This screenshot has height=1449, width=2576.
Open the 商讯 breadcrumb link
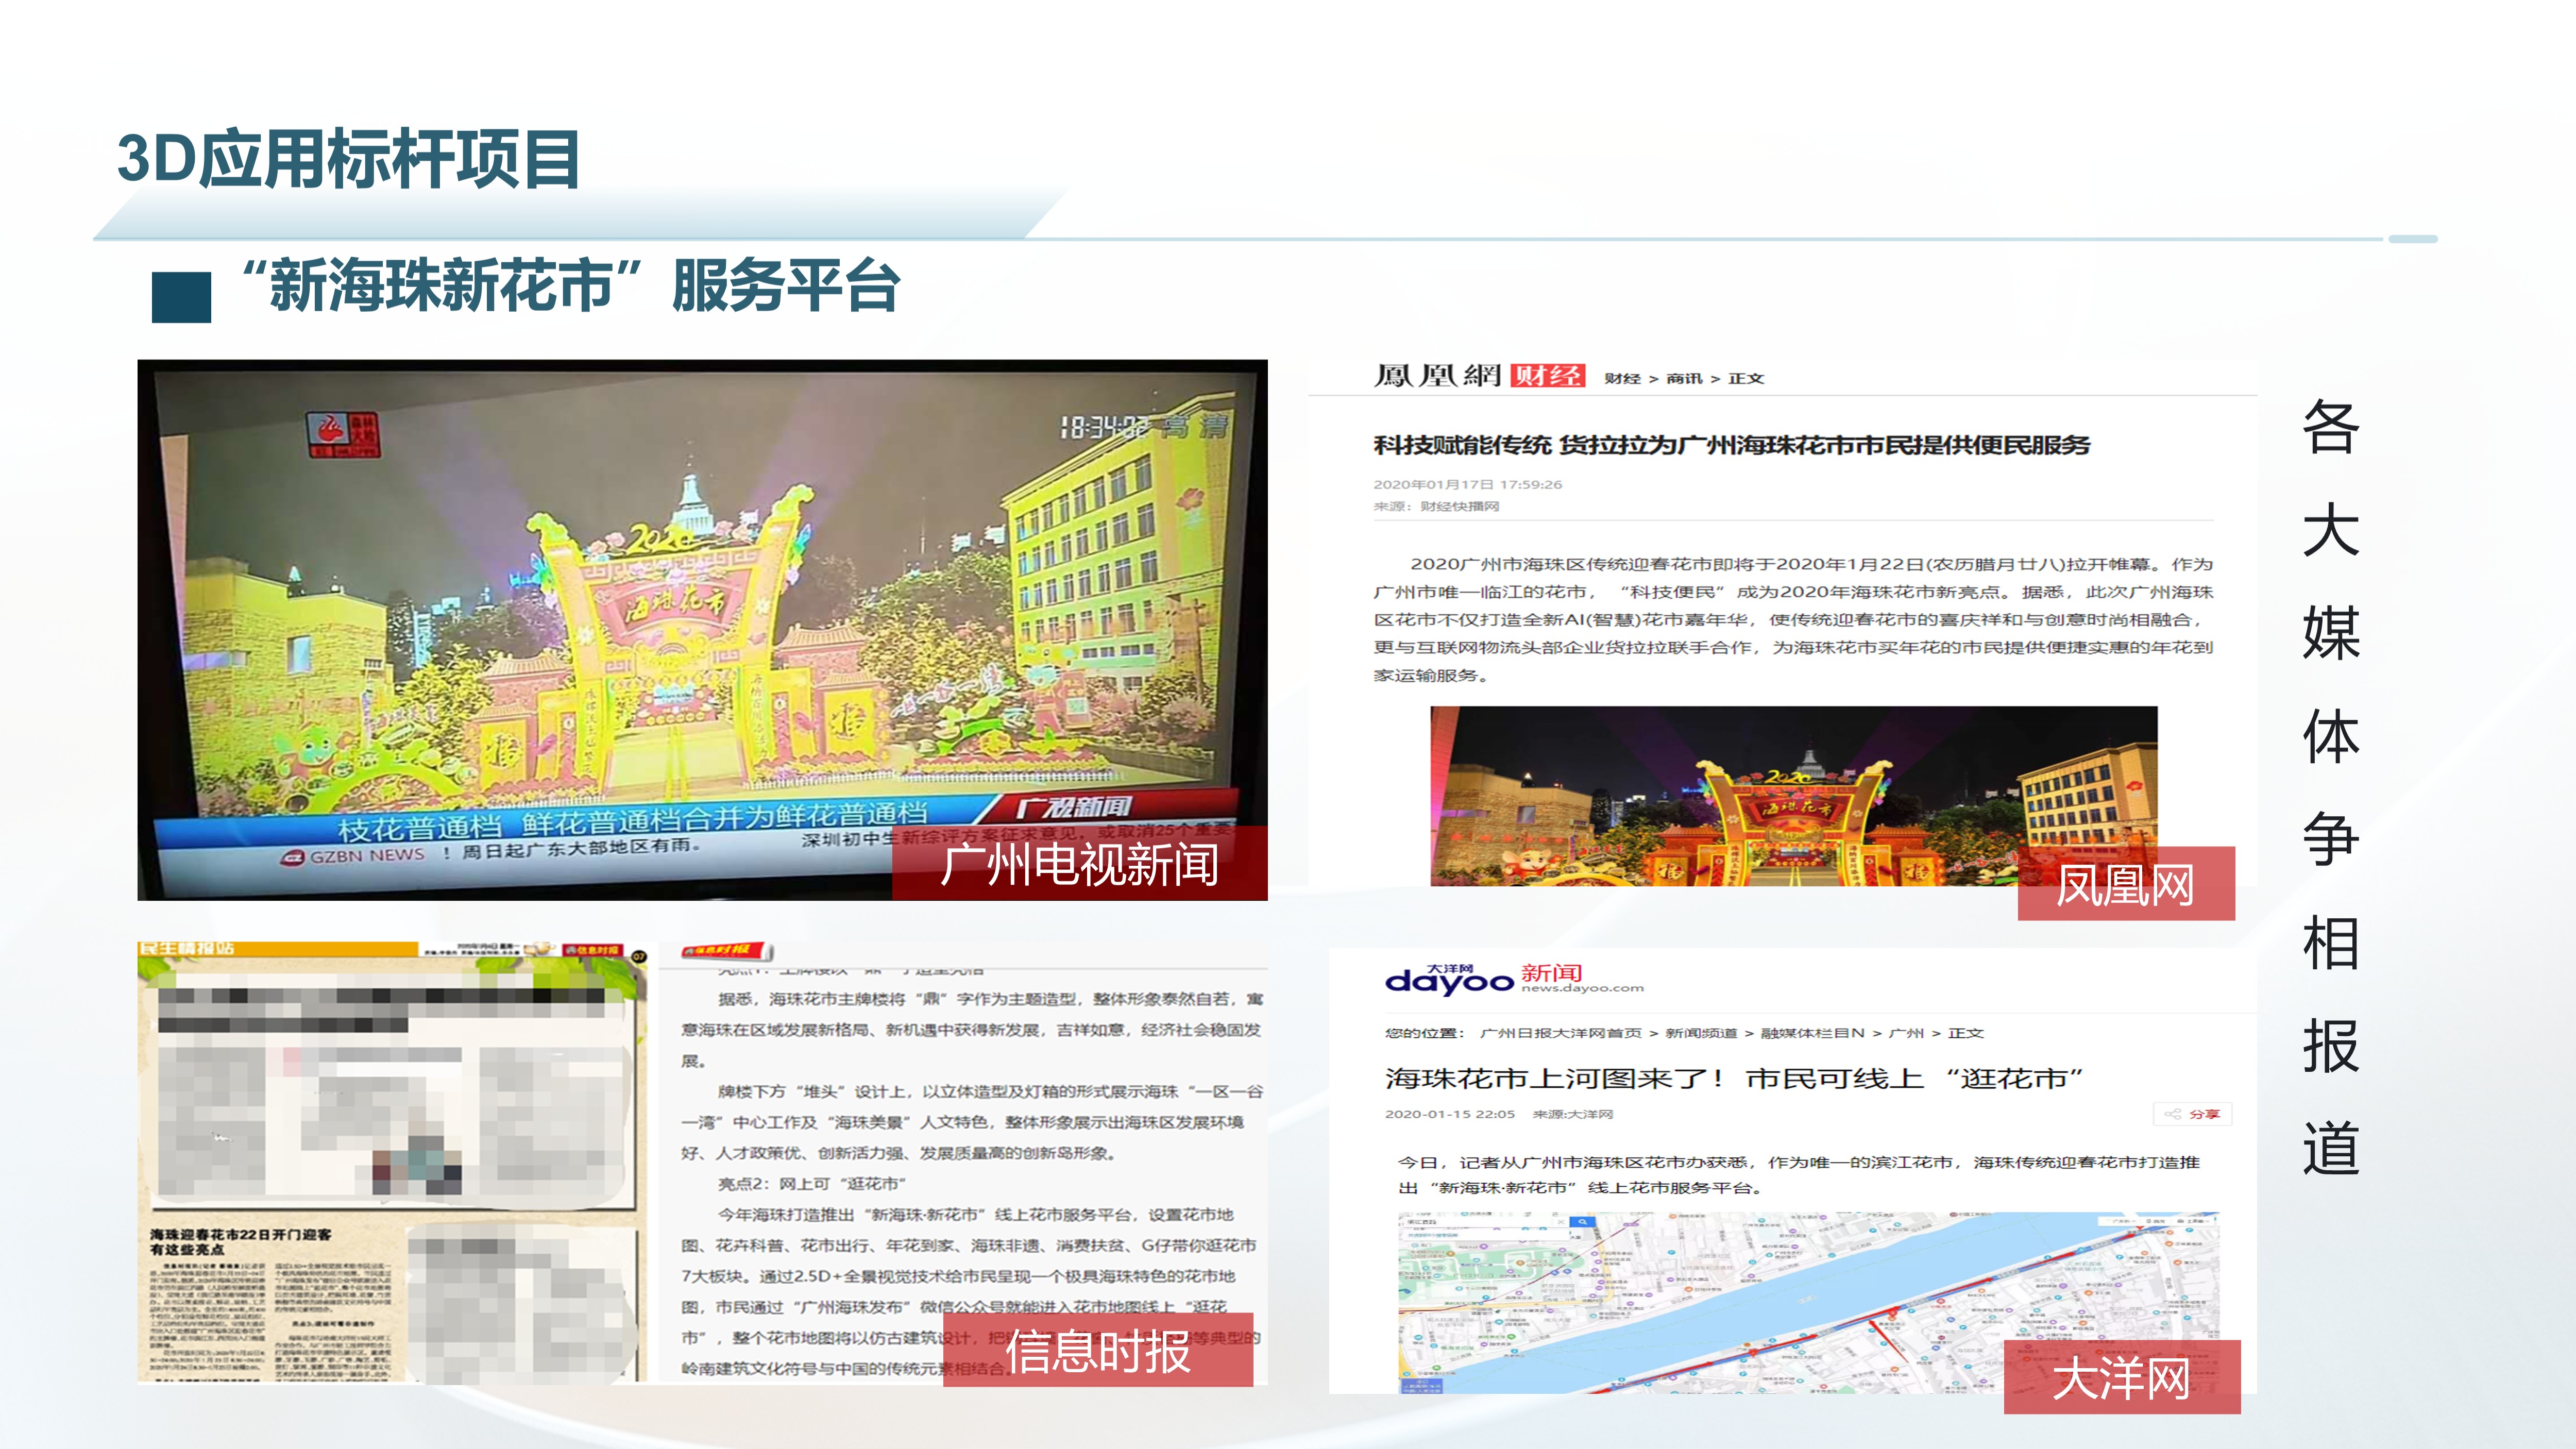1684,379
